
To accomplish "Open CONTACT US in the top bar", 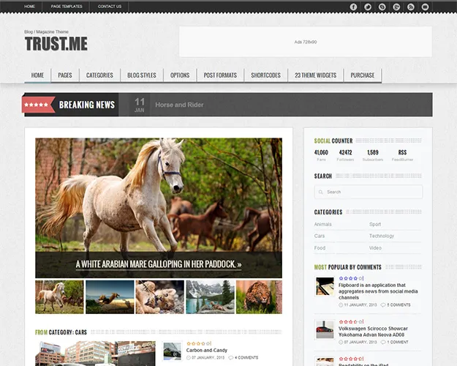I will 110,7.
